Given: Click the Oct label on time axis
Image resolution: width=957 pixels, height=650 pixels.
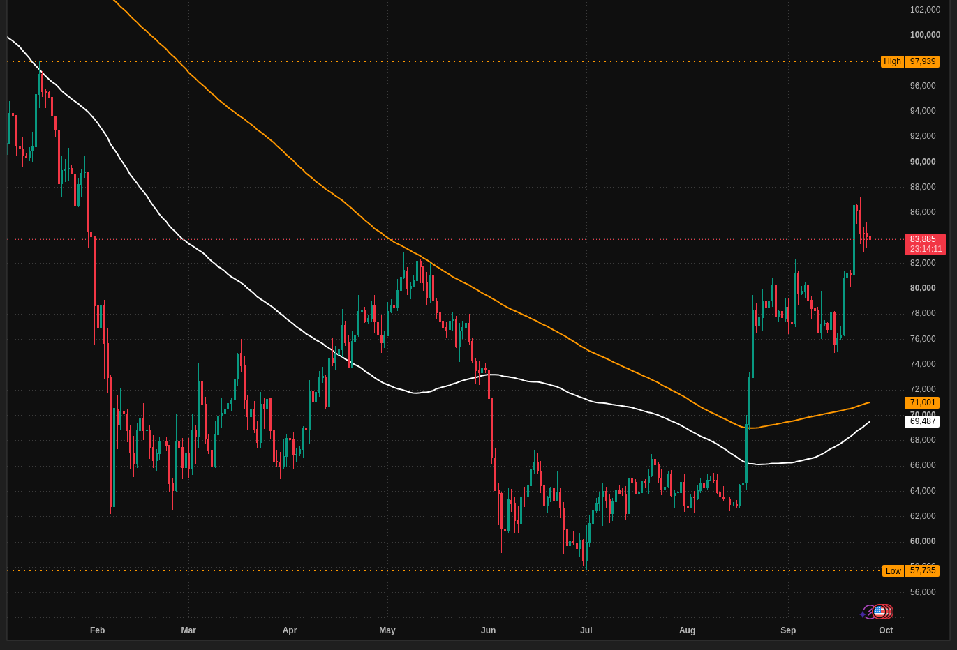Looking at the screenshot, I should pos(886,630).
